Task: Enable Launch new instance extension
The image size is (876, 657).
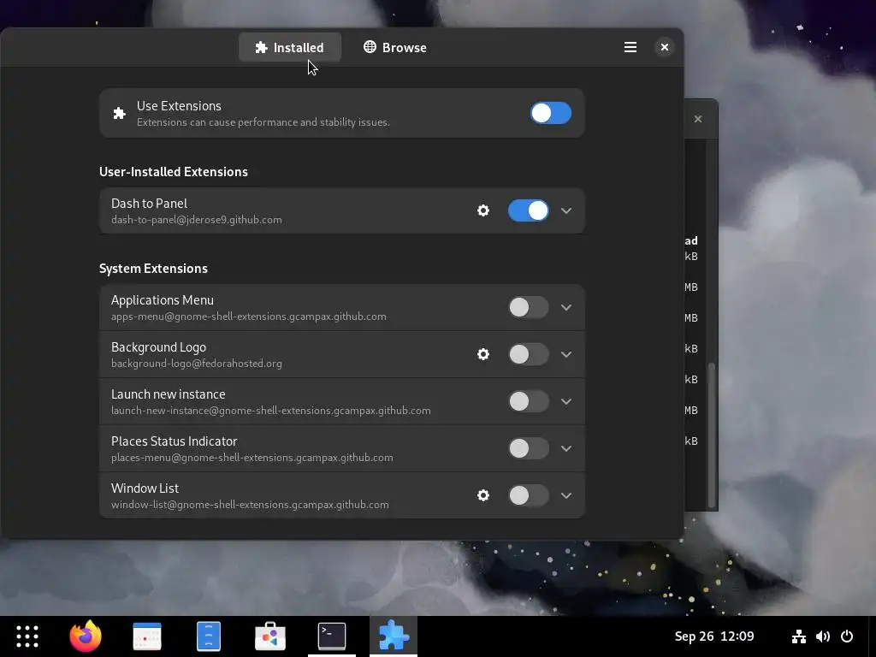Action: [x=529, y=401]
